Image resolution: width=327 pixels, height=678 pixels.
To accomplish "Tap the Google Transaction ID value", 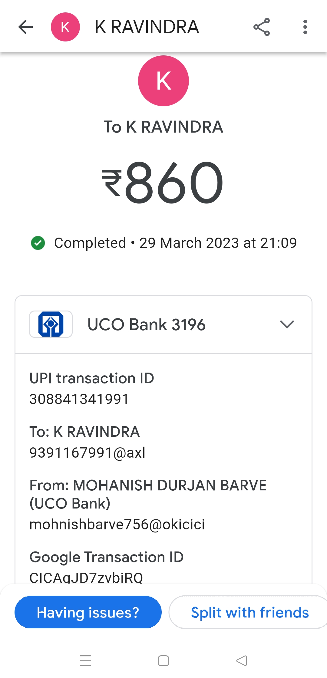I will pos(86,577).
